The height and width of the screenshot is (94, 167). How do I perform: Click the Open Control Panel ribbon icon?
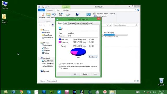(88, 15)
